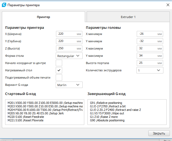
Task: Close the printer settings dialog window
Action: (x=168, y=5)
